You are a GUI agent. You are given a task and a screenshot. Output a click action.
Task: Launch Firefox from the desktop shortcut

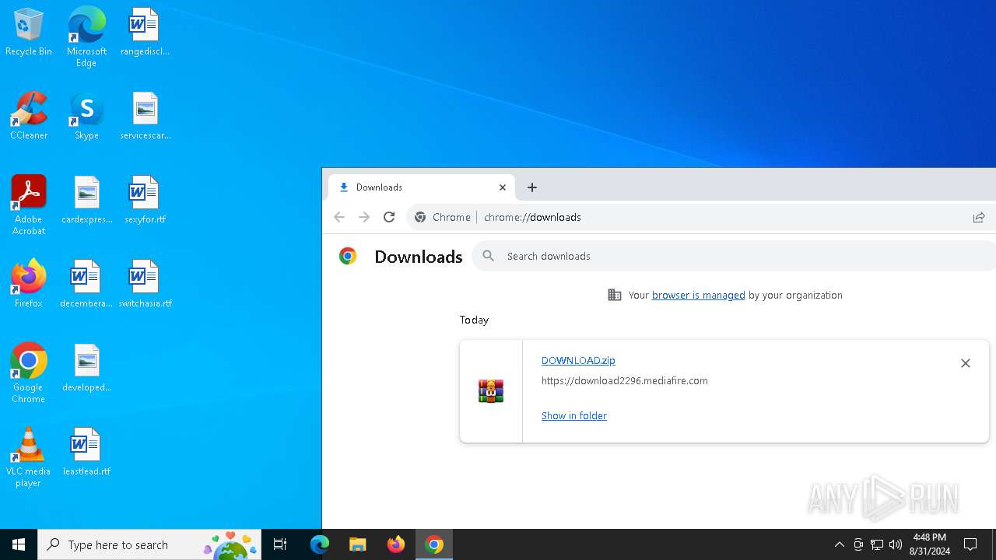click(x=29, y=284)
